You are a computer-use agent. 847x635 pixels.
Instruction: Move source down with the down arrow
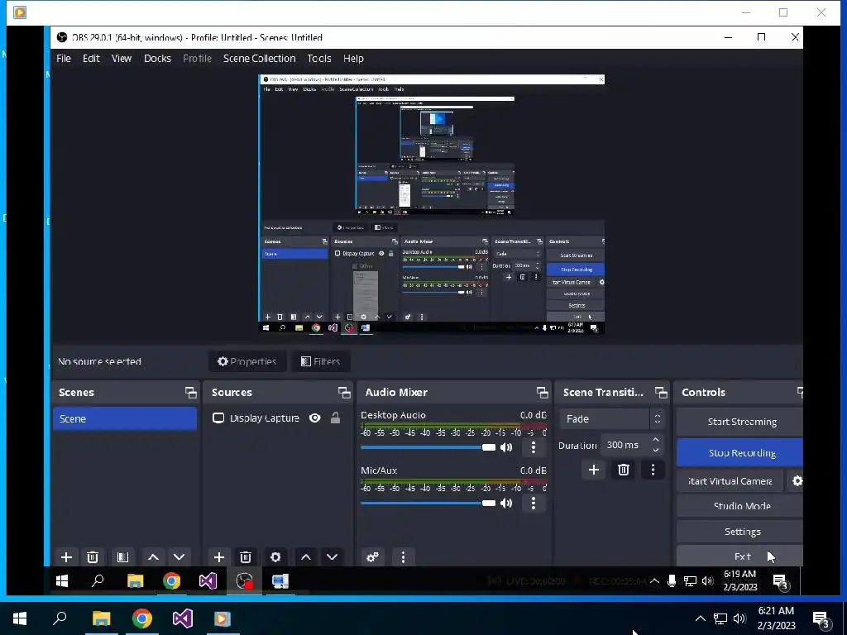[332, 556]
